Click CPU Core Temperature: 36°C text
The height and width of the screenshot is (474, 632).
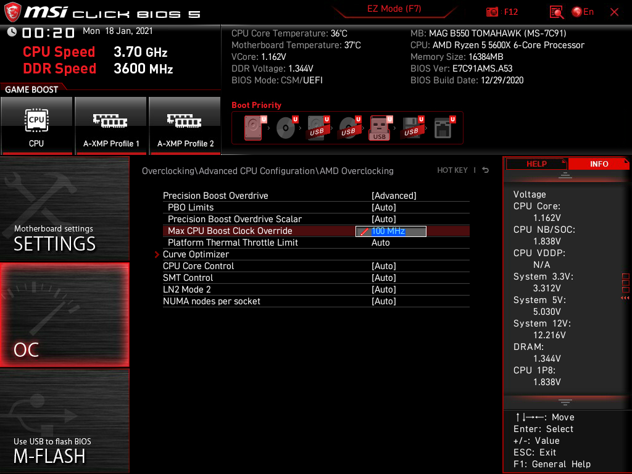pyautogui.click(x=289, y=33)
